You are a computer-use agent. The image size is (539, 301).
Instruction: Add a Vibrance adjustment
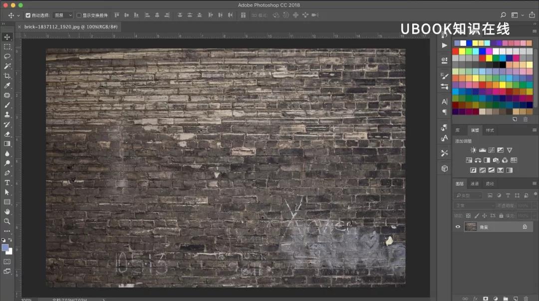pyautogui.click(x=510, y=150)
